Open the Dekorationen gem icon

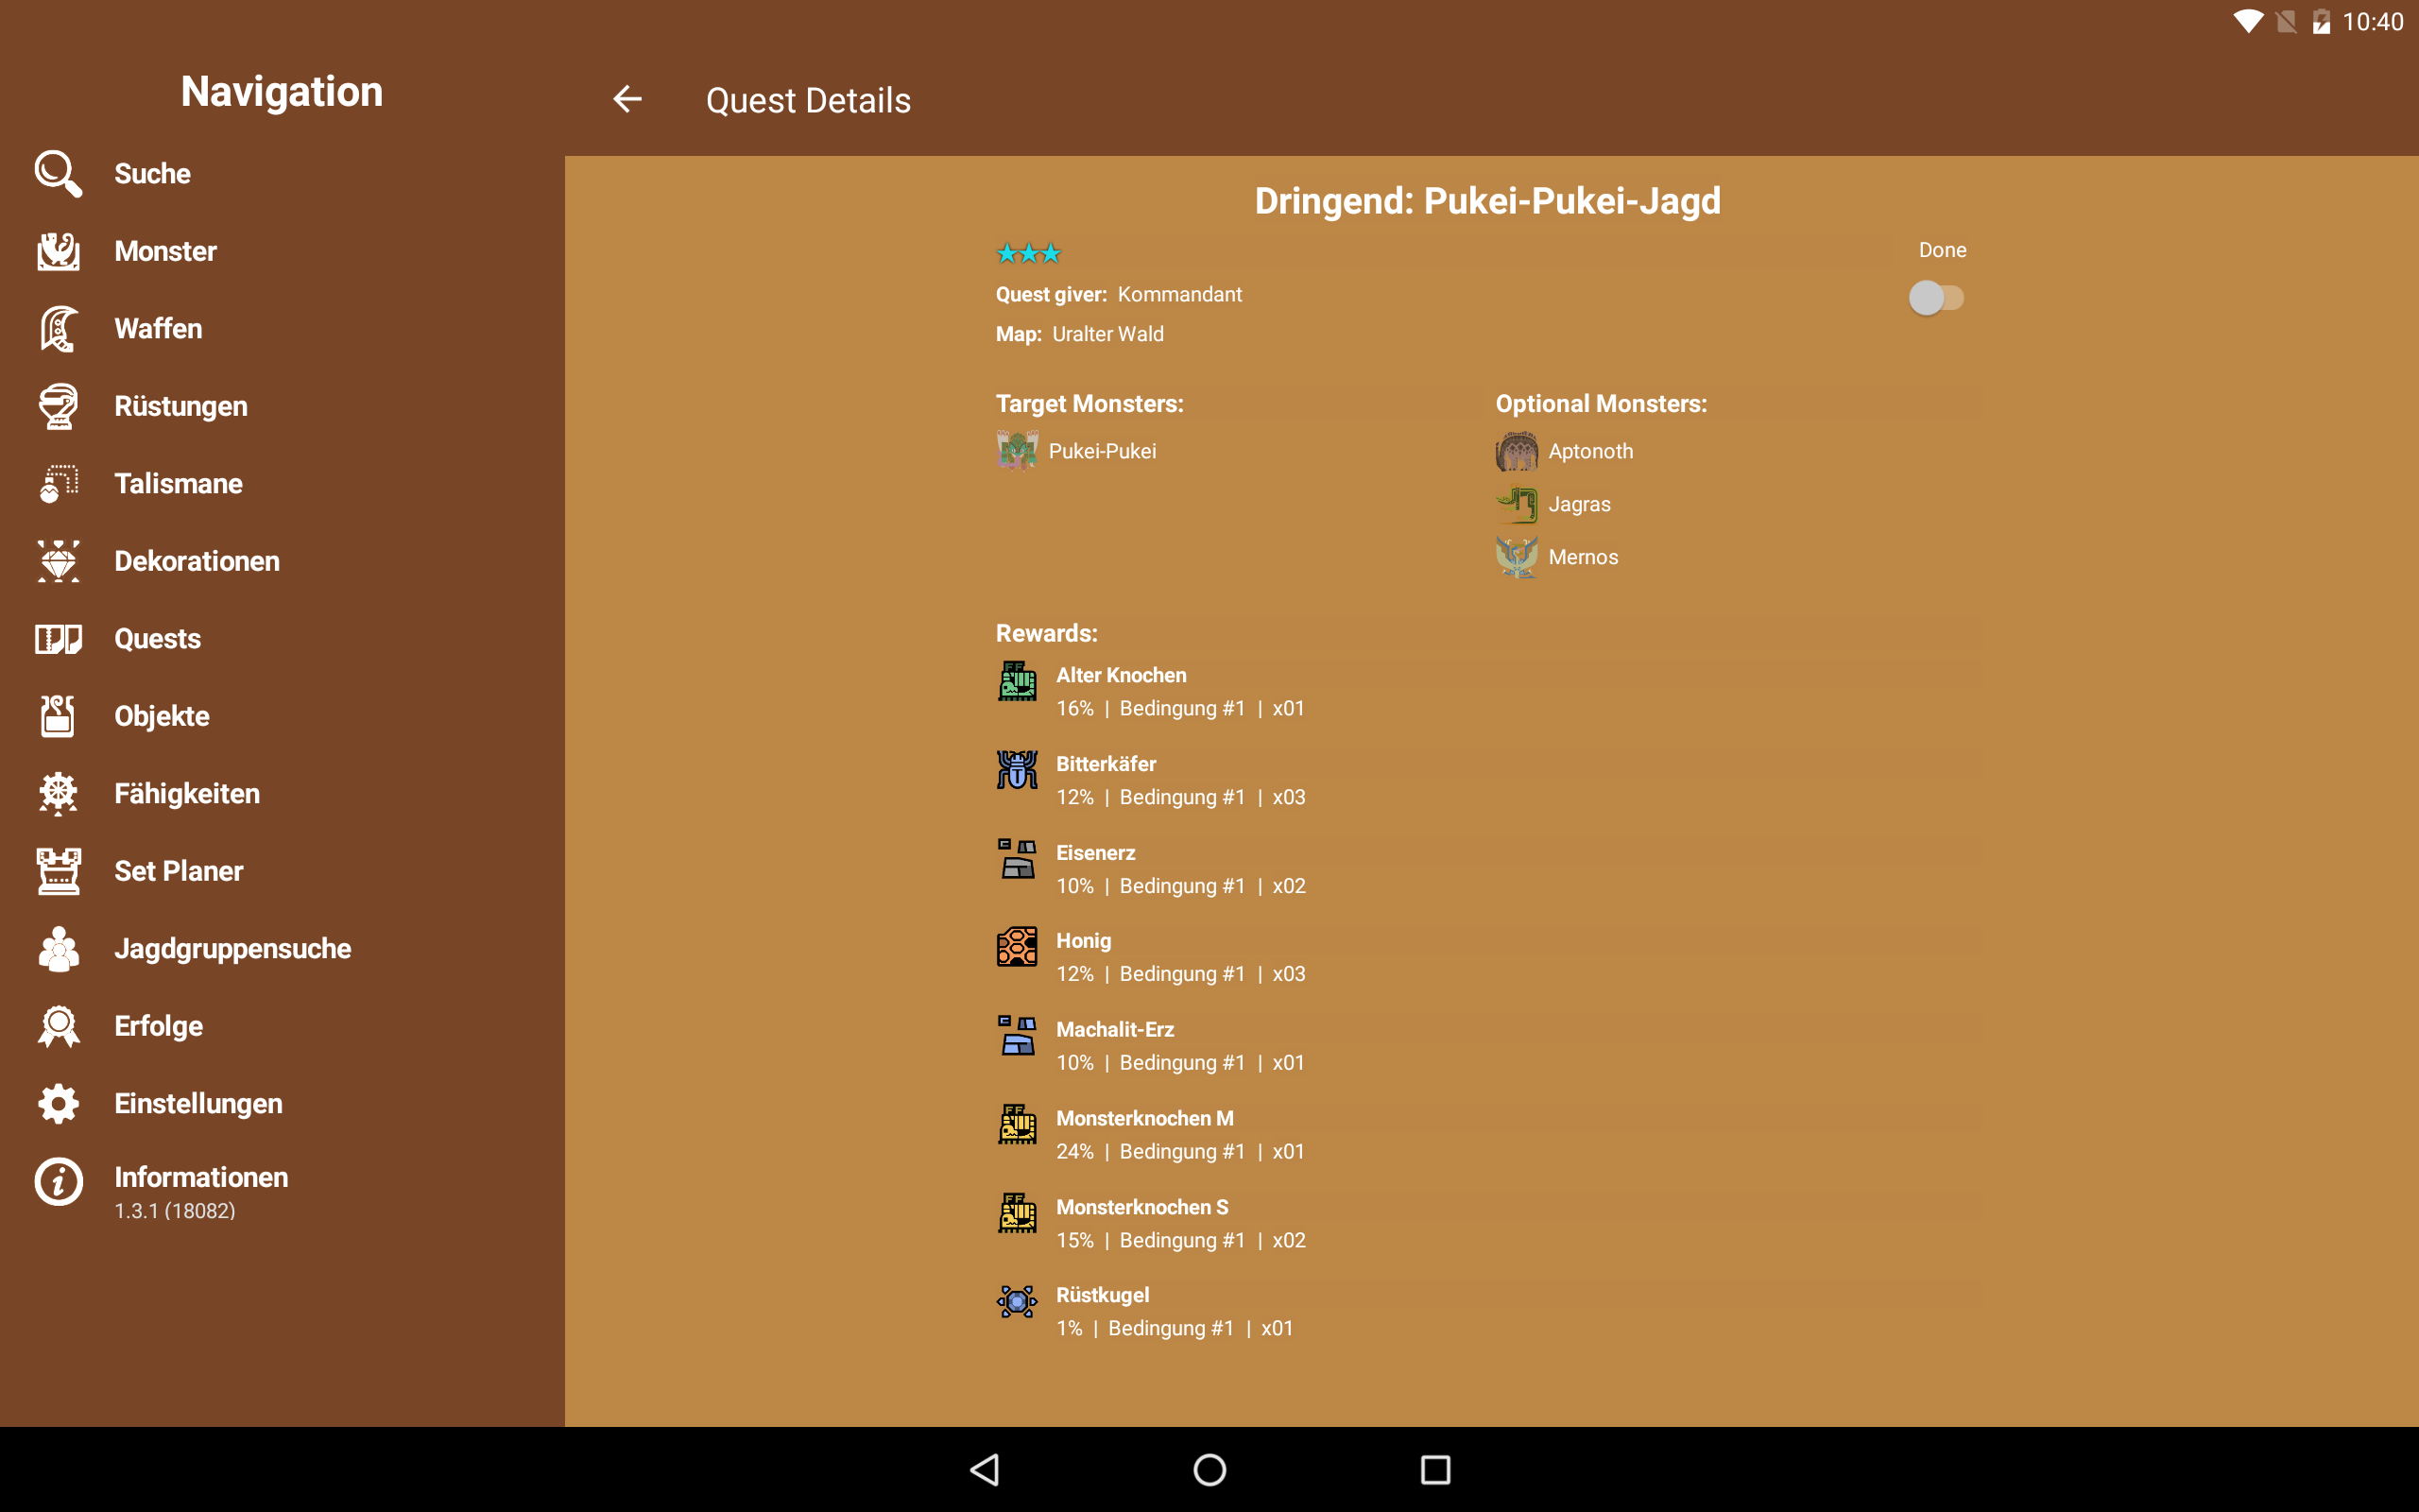58,561
